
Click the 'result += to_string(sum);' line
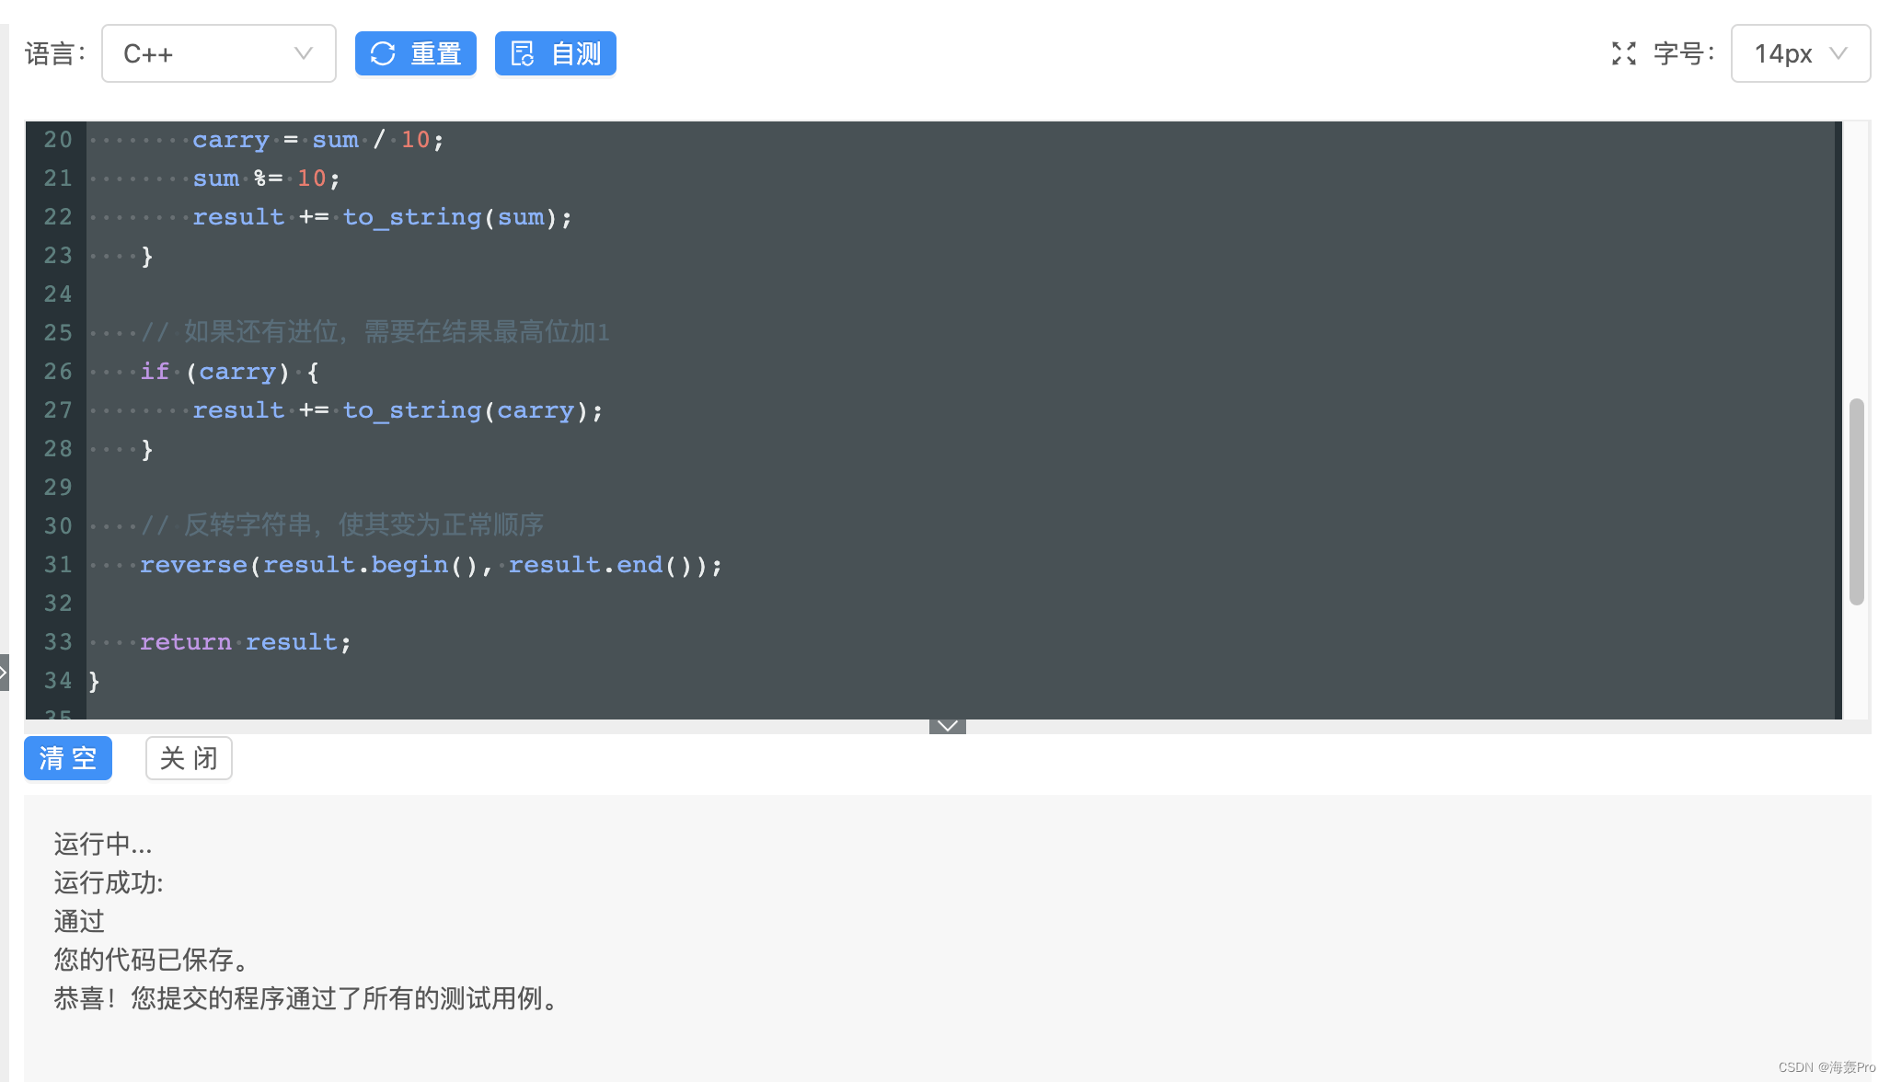point(382,217)
